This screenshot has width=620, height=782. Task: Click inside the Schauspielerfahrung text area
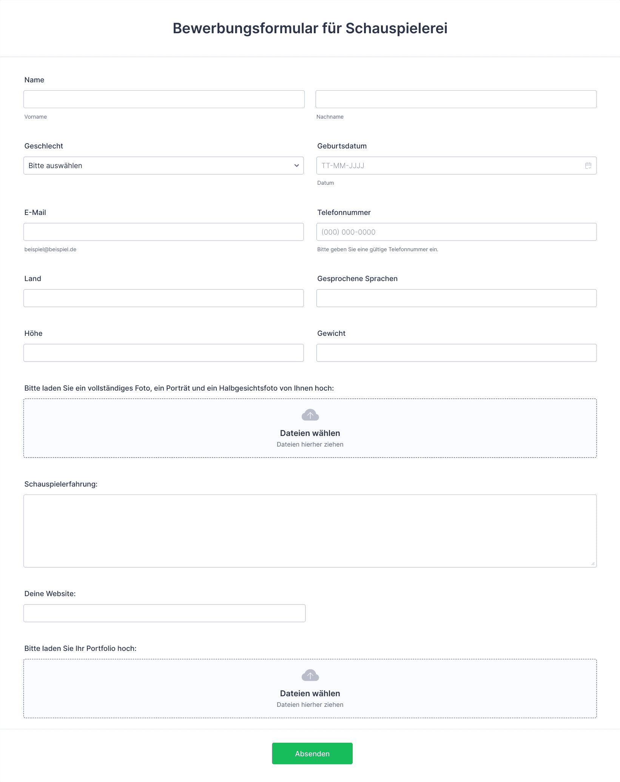pyautogui.click(x=310, y=531)
